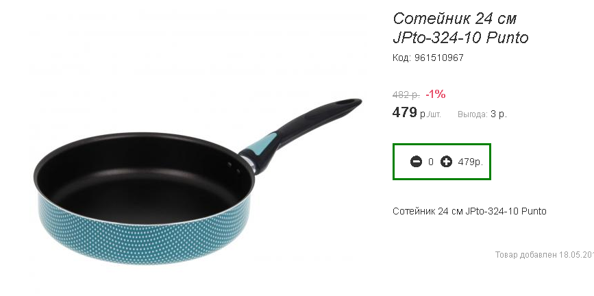Click the bold current price 479
Image resolution: width=594 pixels, height=296 pixels.
[405, 112]
